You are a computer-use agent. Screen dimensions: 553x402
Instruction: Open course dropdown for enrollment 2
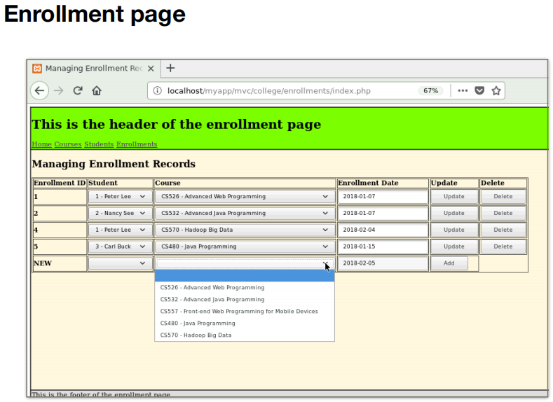click(245, 213)
